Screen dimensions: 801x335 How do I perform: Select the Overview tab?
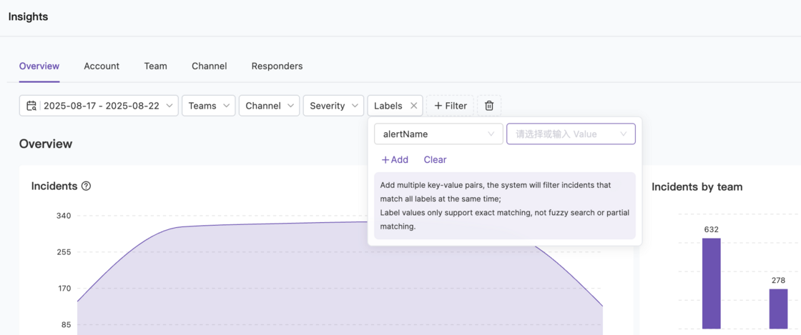pyautogui.click(x=39, y=66)
